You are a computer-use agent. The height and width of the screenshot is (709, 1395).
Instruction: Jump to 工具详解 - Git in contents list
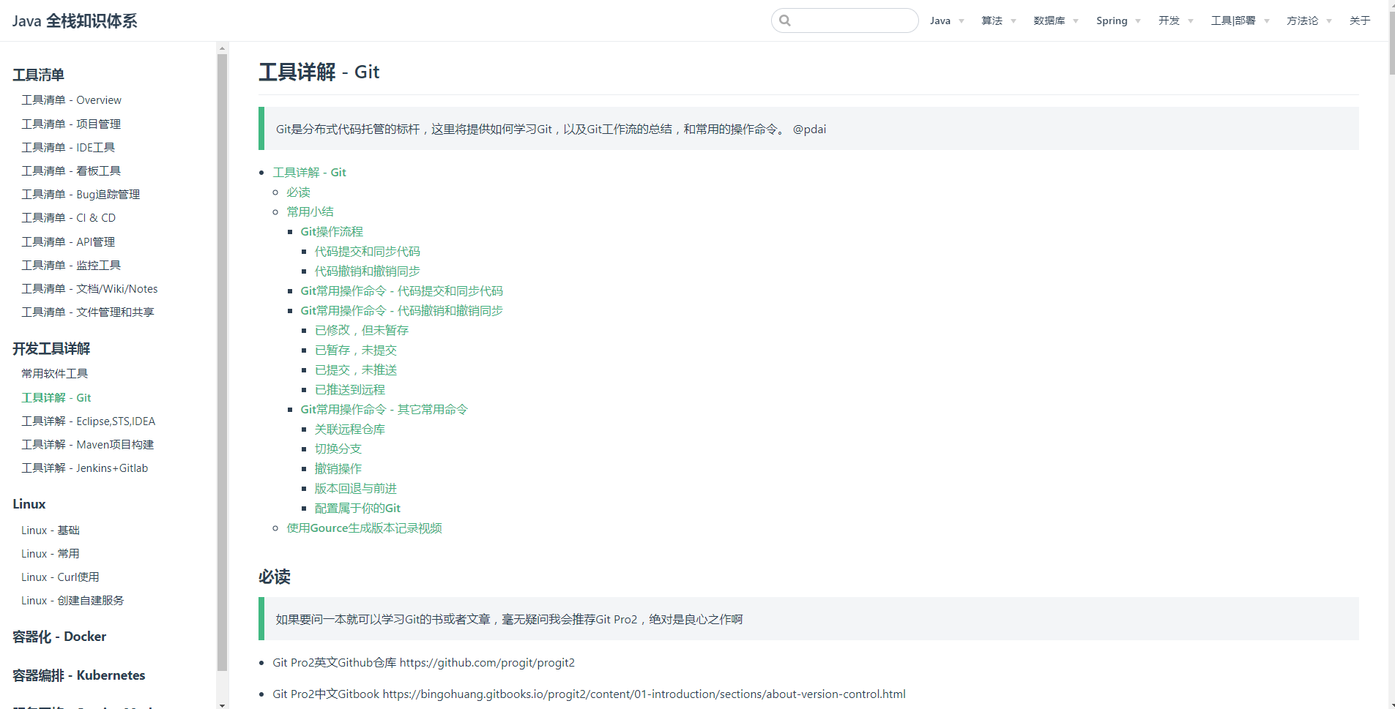[310, 172]
